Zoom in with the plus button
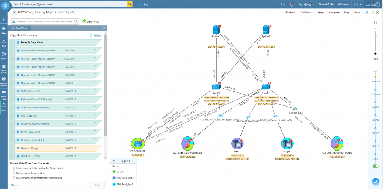Image resolution: width=383 pixels, height=189 pixels. [x=375, y=54]
